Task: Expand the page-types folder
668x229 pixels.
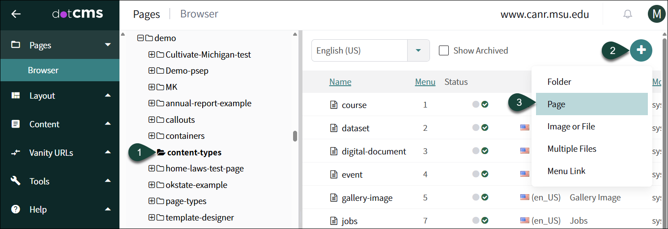Action: pyautogui.click(x=151, y=201)
